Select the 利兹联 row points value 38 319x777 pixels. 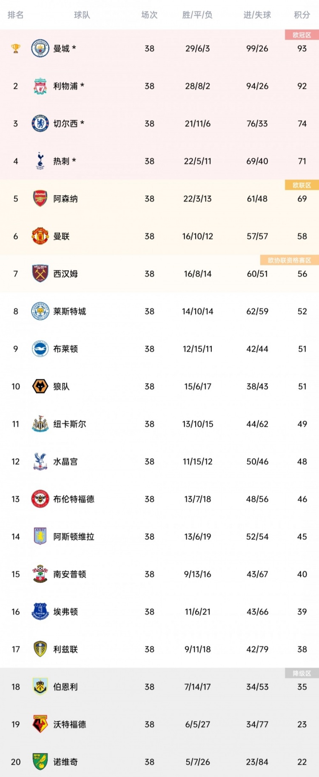302,649
